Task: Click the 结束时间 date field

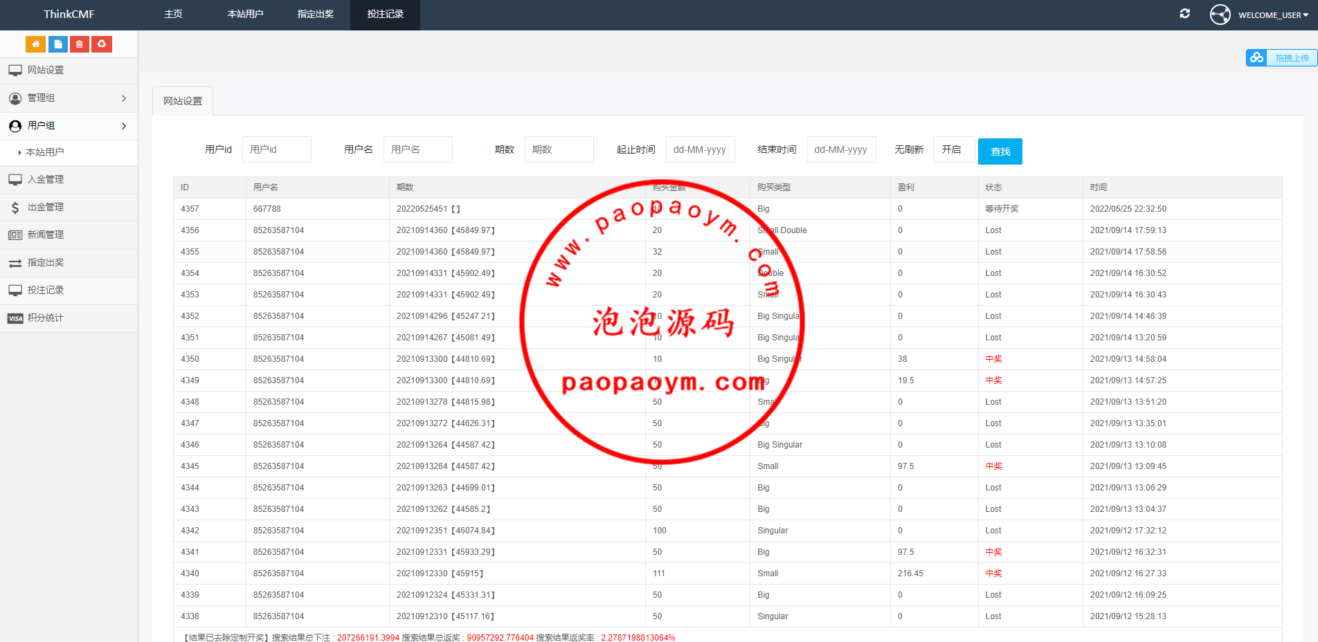Action: (842, 149)
